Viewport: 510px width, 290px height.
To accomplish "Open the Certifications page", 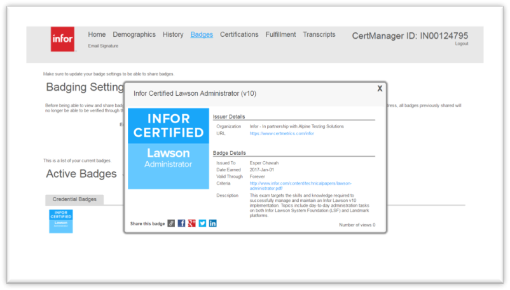I will [239, 34].
